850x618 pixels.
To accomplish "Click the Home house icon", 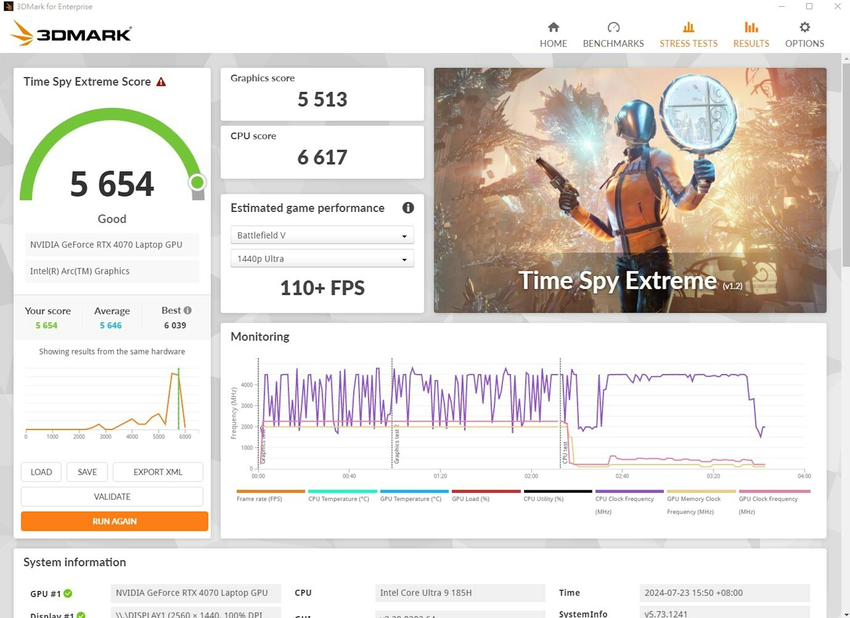I will (x=553, y=27).
